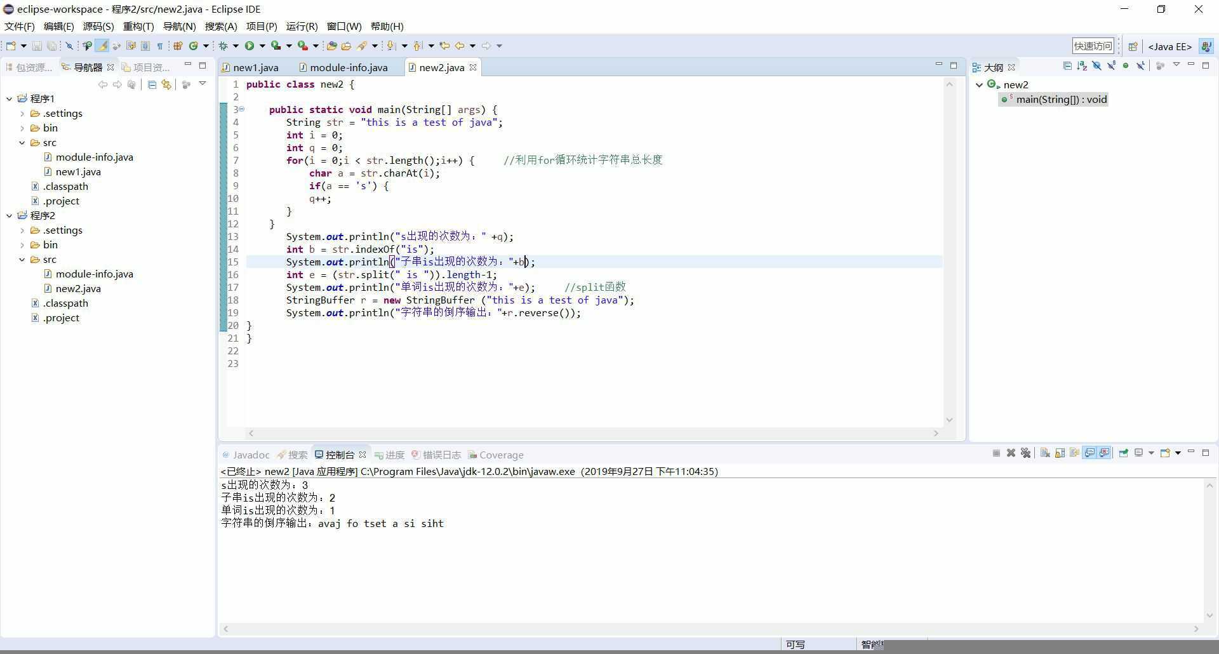
Task: Open the Back history dropdown arrow
Action: pyautogui.click(x=472, y=46)
